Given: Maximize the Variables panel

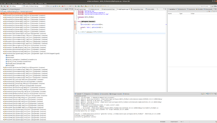Looking at the screenshot, I should [x=216, y=9].
